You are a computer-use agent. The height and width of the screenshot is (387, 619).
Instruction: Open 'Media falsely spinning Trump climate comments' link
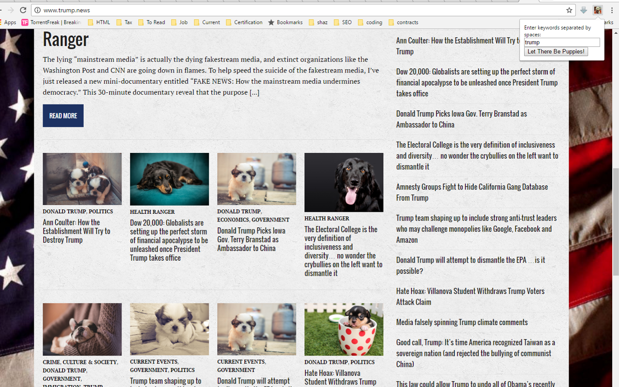pyautogui.click(x=461, y=322)
